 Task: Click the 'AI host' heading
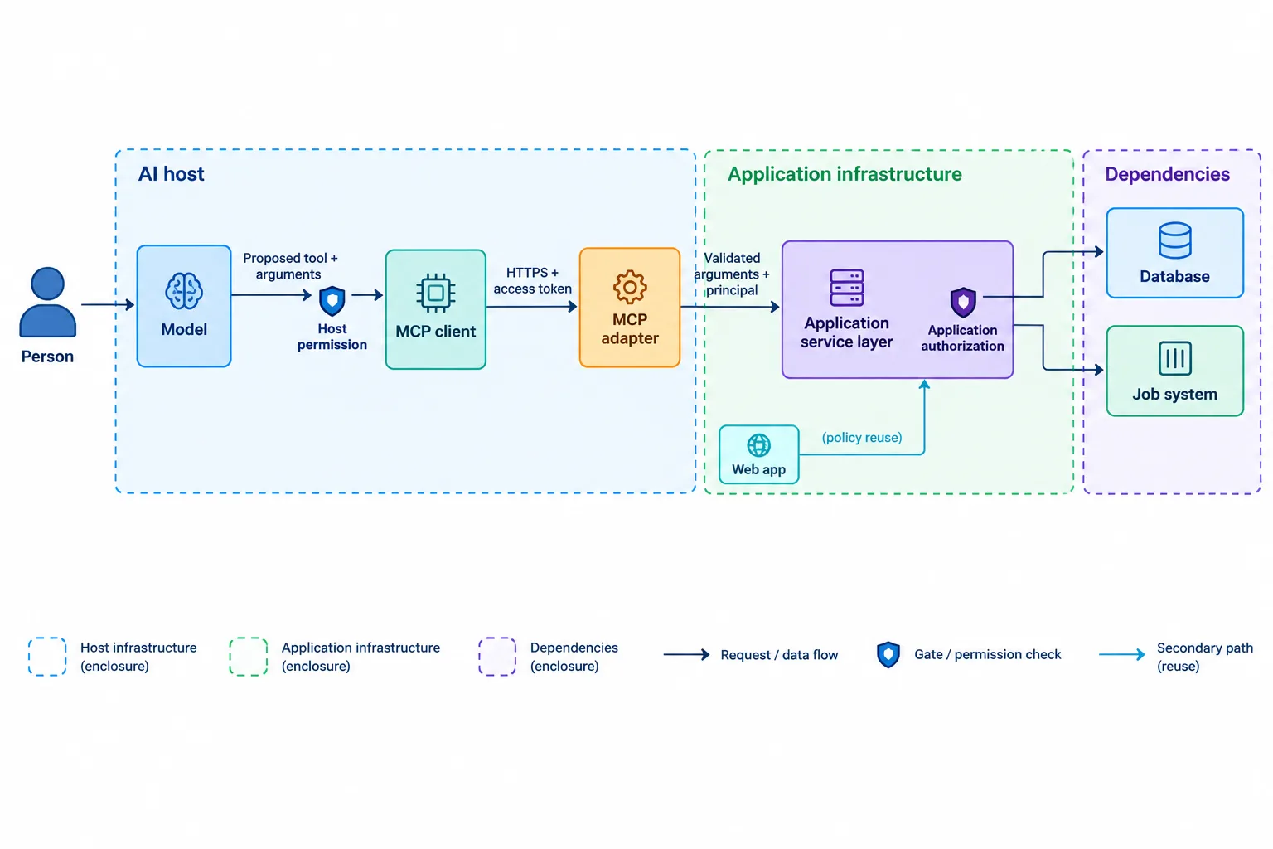click(x=171, y=174)
